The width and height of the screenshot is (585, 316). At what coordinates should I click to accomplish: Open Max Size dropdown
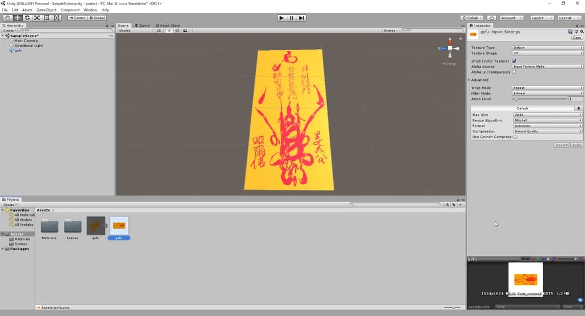click(548, 115)
